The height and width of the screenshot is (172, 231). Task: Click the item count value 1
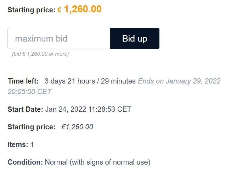(x=32, y=145)
